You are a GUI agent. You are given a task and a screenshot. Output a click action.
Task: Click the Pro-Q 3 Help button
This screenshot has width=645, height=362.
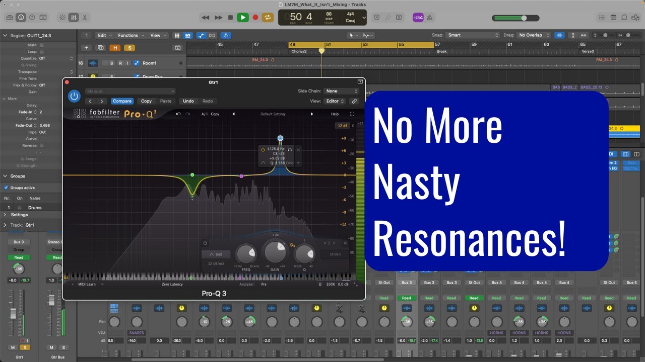click(335, 114)
